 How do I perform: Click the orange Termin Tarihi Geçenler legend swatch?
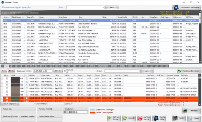[92, 113]
